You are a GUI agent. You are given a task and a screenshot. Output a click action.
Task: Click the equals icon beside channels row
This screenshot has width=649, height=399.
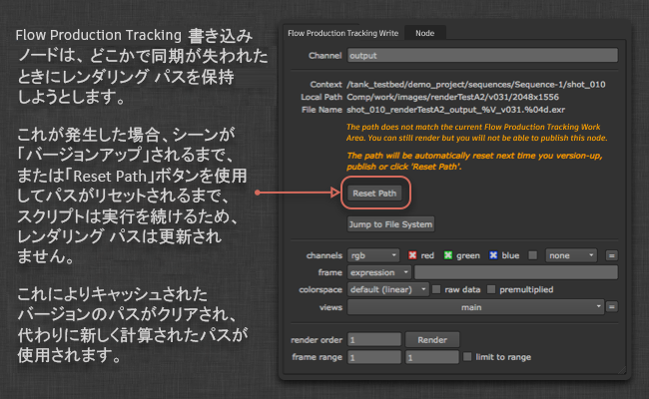point(611,255)
